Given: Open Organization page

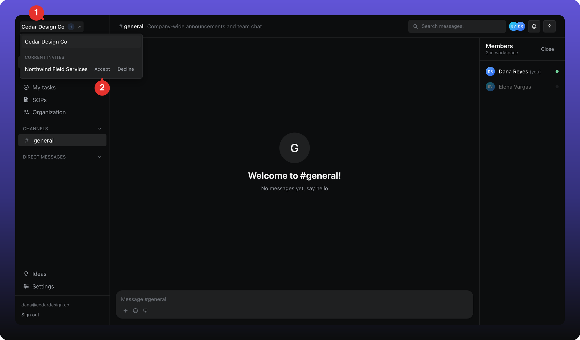Looking at the screenshot, I should (62, 112).
